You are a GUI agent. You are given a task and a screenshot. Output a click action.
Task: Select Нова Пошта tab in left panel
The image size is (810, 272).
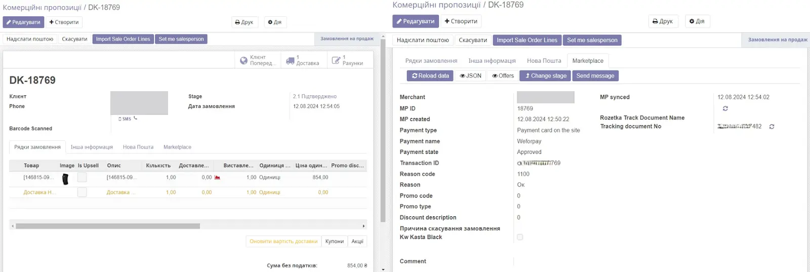138,147
